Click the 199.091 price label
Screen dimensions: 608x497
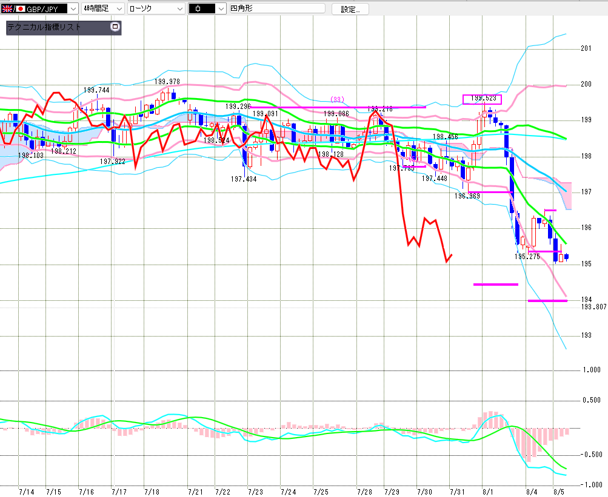pyautogui.click(x=266, y=114)
